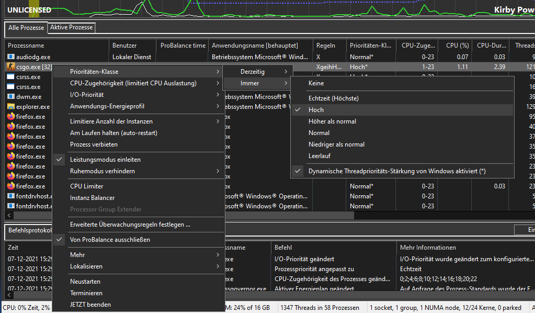Select Echtzeit (Höchste) priority
Screen dimensions: 535x313
pyautogui.click(x=402, y=98)
